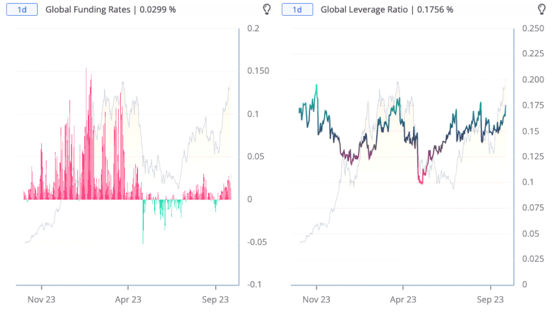Open the 1d interval selector for Leverage Ratio
This screenshot has height=313, width=552.
tap(296, 9)
